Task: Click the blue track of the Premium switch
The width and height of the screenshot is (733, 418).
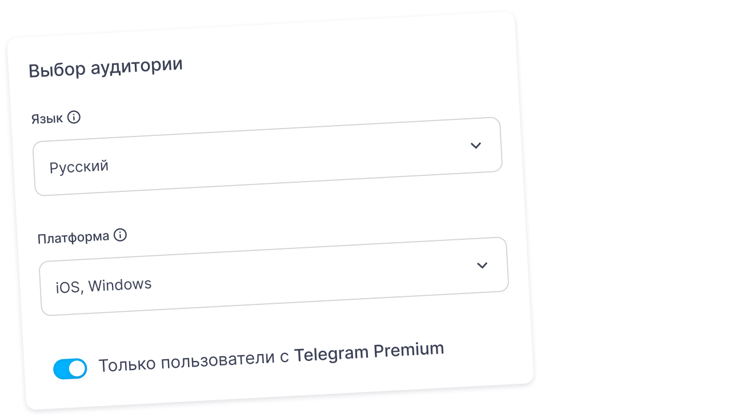Action: point(61,369)
